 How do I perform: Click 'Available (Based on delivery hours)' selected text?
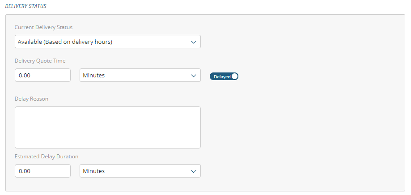(x=65, y=42)
